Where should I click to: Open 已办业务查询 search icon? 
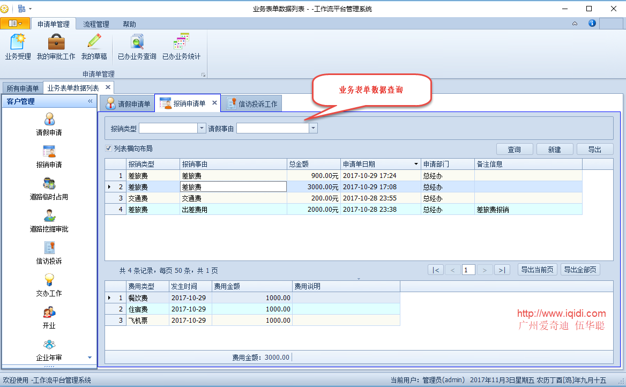click(x=137, y=47)
